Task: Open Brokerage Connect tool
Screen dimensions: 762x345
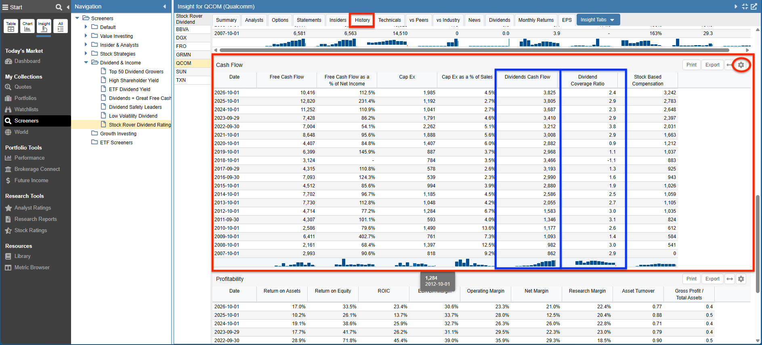Action: pyautogui.click(x=37, y=169)
